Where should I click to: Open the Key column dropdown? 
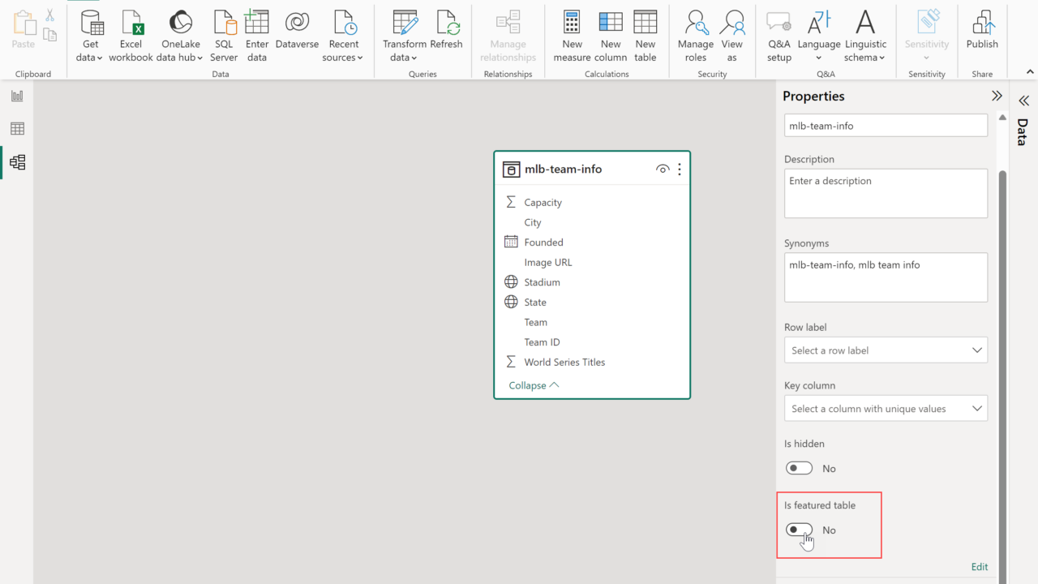pos(886,409)
